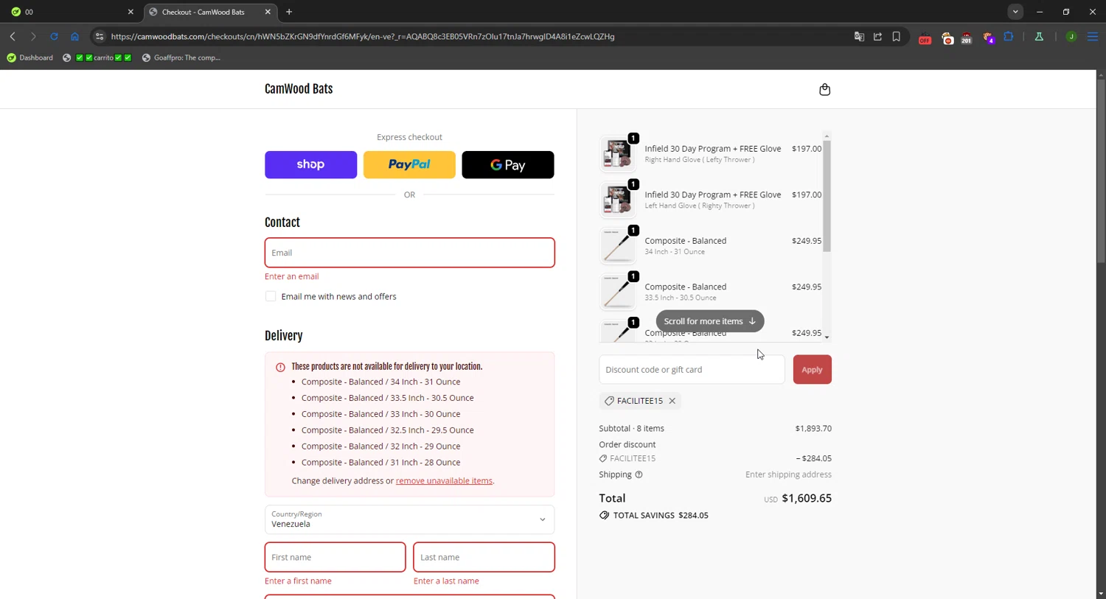Viewport: 1106px width, 599px height.
Task: Click 'Composite - Balanced / 31 Inch - 28 Ounce'
Action: [380, 462]
